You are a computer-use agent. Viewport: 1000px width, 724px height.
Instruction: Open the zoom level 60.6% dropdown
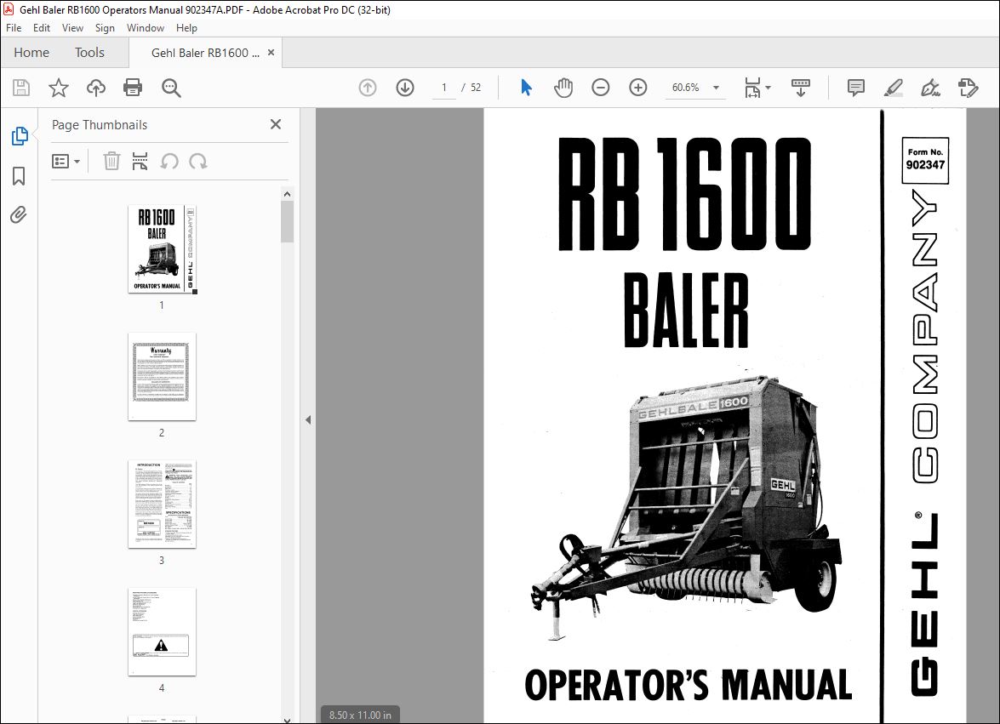pyautogui.click(x=717, y=88)
